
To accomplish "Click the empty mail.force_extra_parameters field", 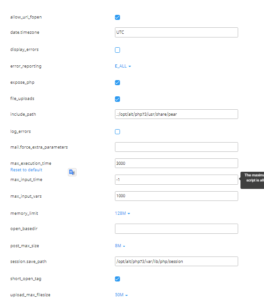I will pos(176,147).
